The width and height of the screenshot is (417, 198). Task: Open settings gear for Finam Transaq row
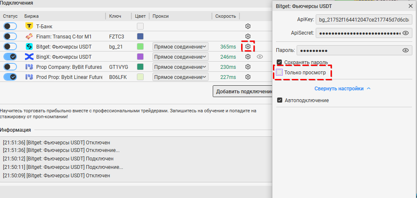[248, 36]
